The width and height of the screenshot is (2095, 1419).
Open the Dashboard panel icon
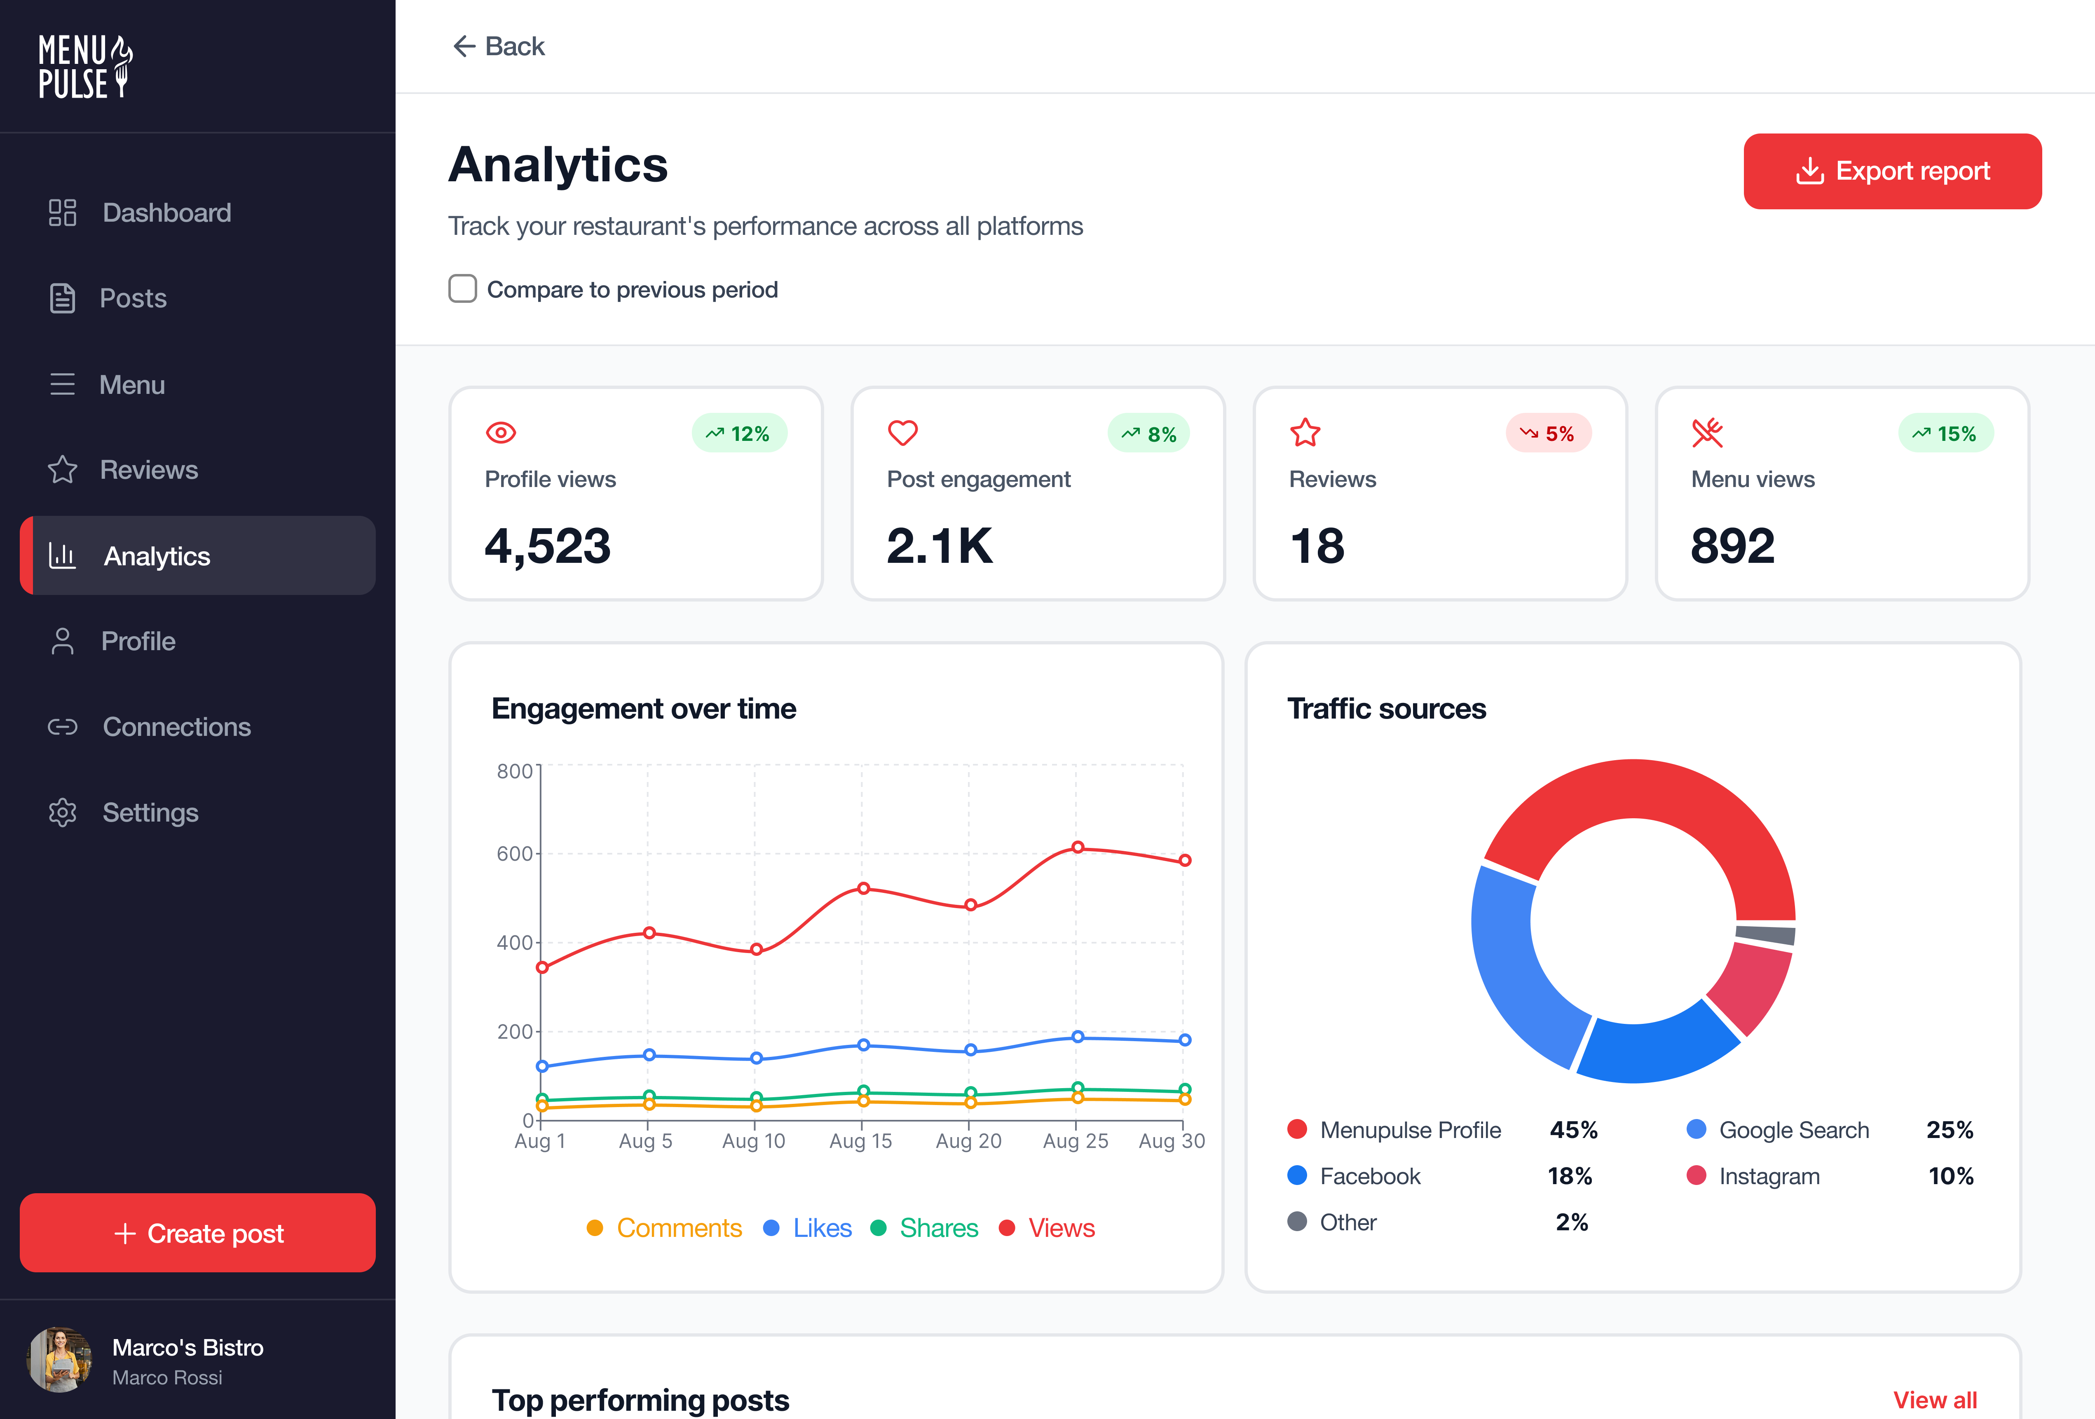click(x=62, y=213)
